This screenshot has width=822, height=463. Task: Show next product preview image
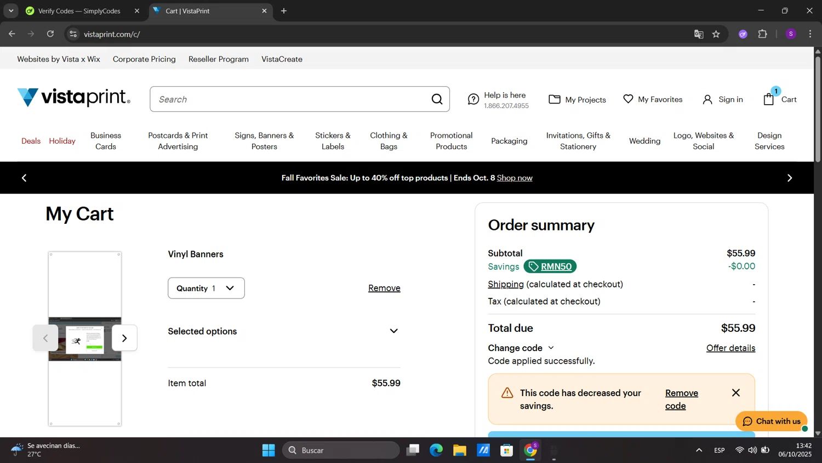[124, 338]
